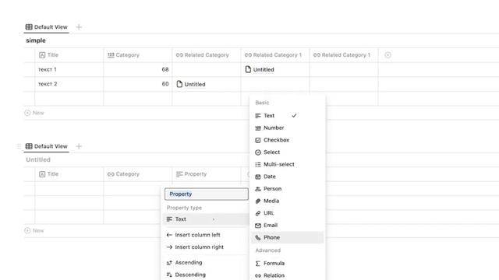499x280 pixels.
Task: Open the Related Category column header
Action: (x=207, y=55)
